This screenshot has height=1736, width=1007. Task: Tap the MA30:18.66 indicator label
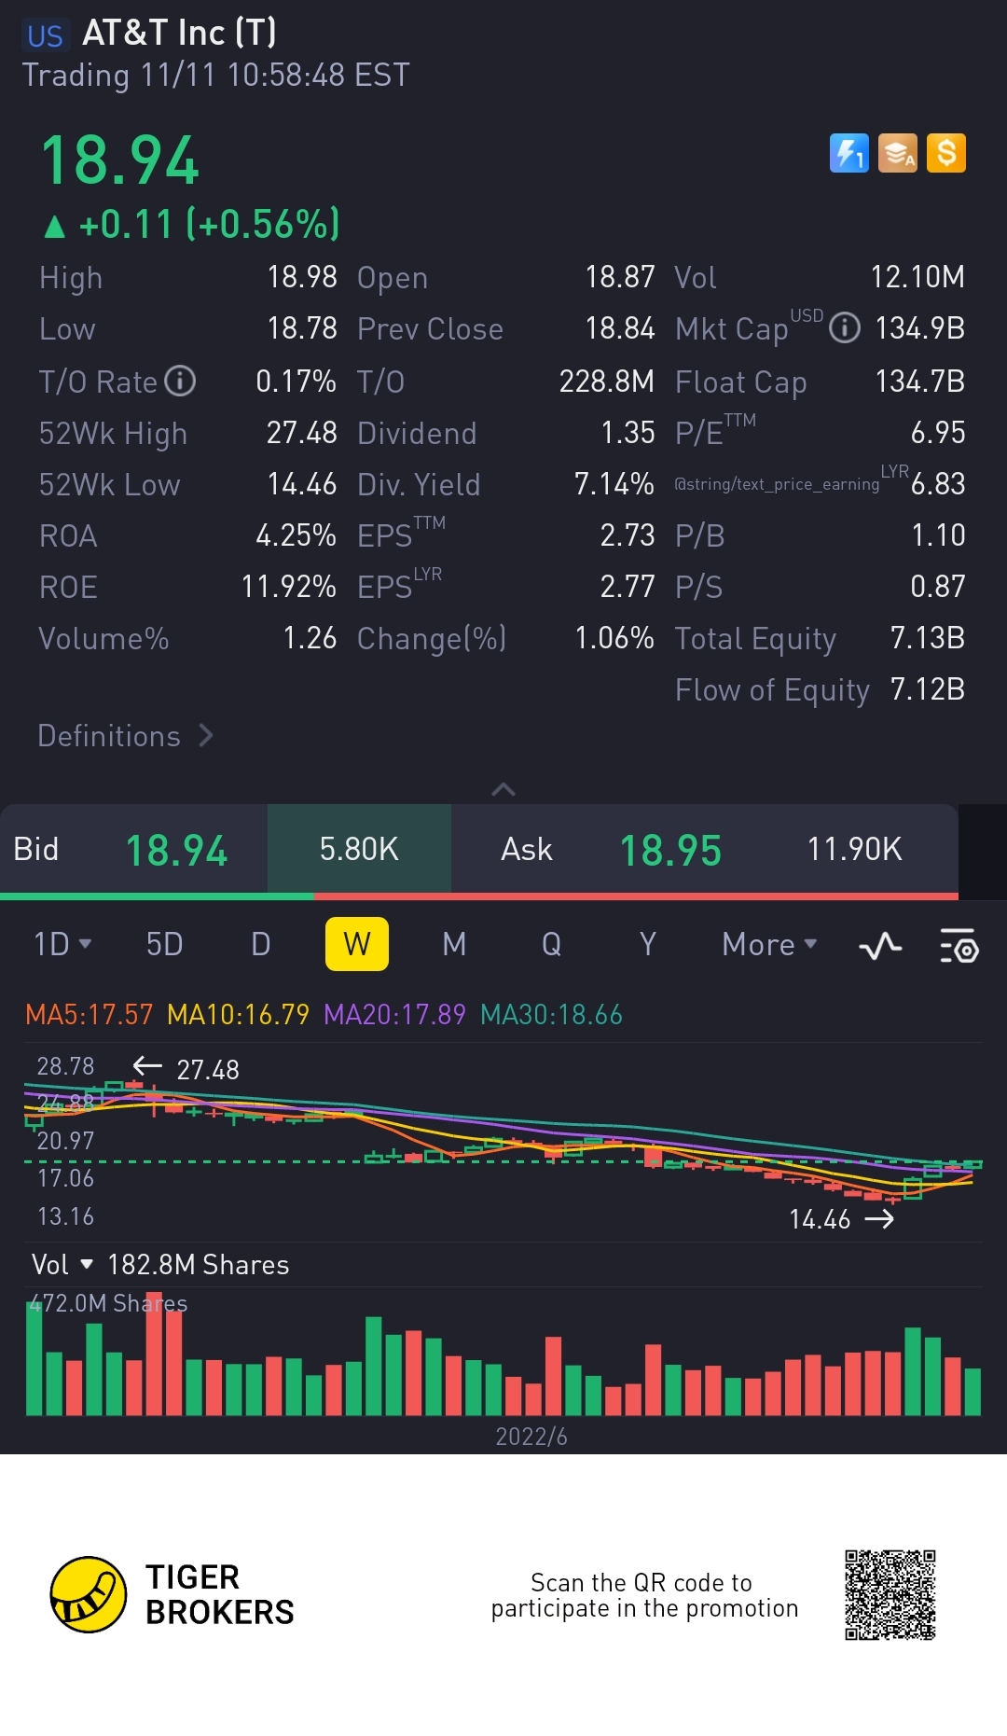[x=551, y=1014]
